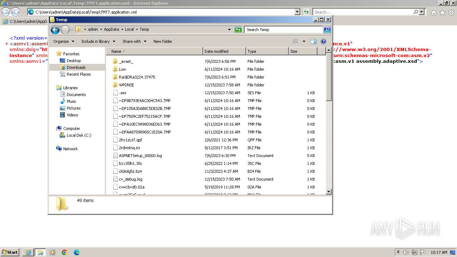Image resolution: width=457 pixels, height=257 pixels.
Task: Click Internet Explorer taskbar icon
Action: click(28, 252)
